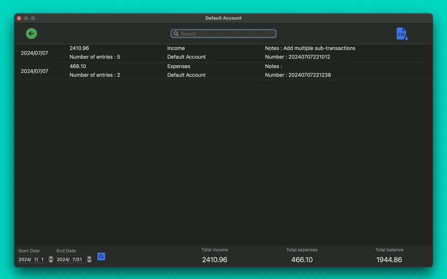This screenshot has width=447, height=279.
Task: Click 'Default Account' in the Expenses row
Action: (x=187, y=75)
